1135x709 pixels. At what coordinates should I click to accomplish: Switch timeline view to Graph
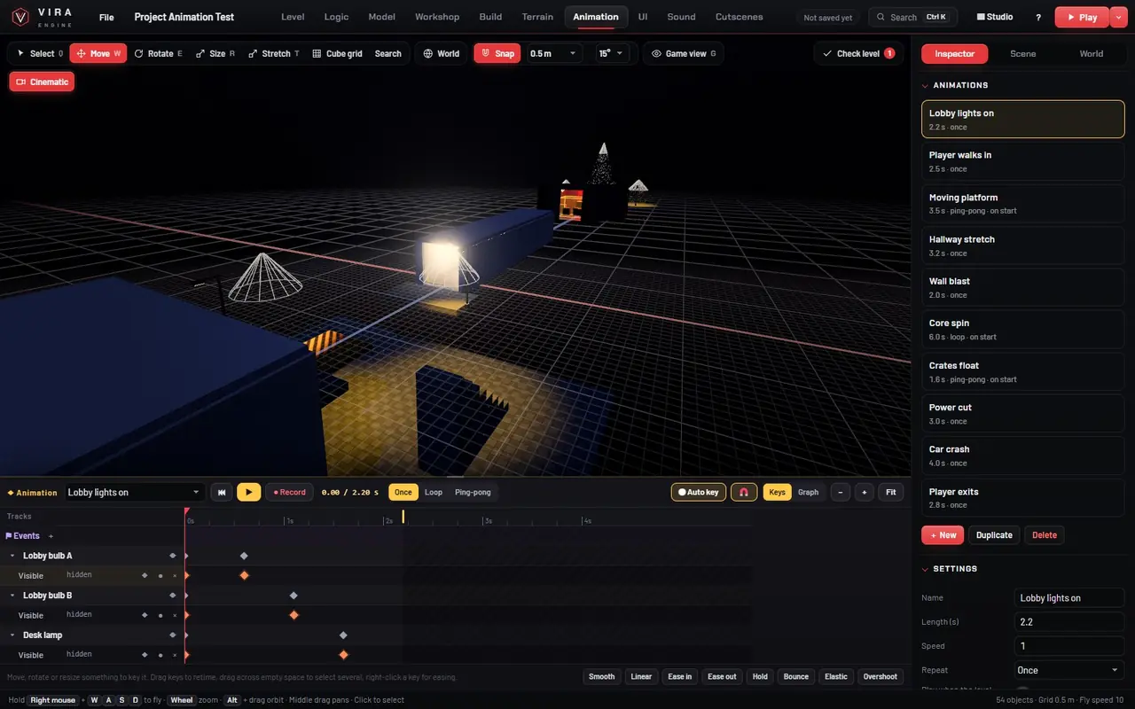click(808, 492)
